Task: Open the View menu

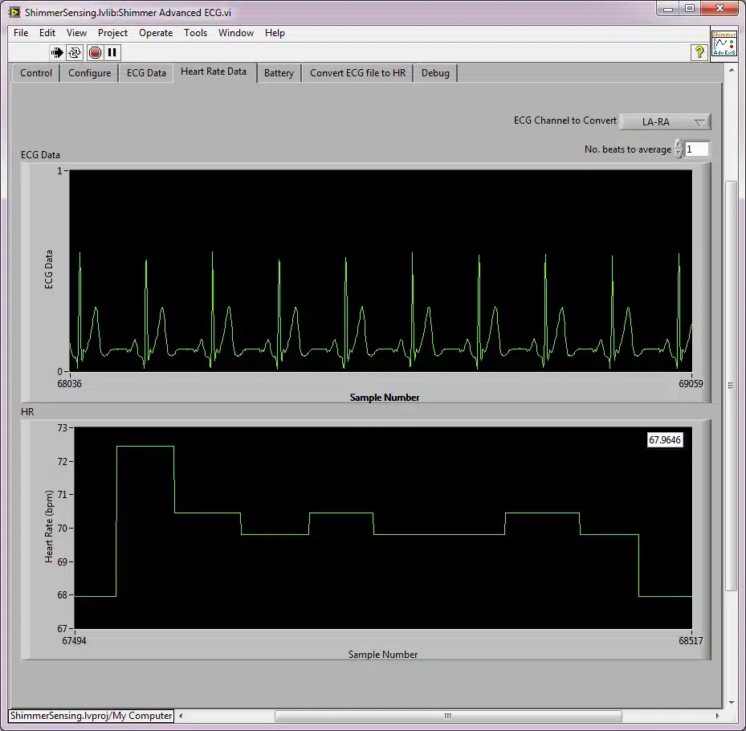Action: (76, 33)
